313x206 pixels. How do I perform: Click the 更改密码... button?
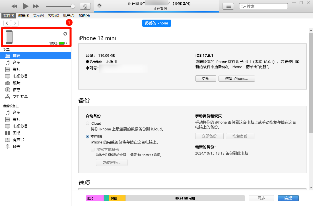click(x=112, y=163)
